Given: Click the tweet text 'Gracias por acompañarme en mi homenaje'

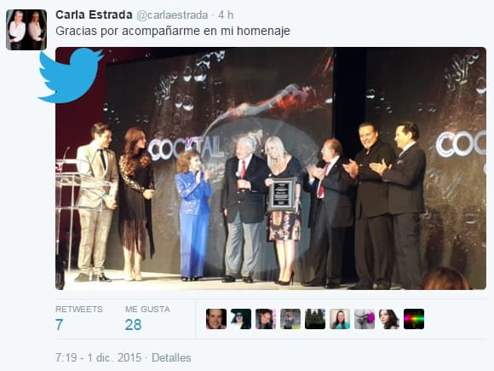Looking at the screenshot, I should click(173, 32).
